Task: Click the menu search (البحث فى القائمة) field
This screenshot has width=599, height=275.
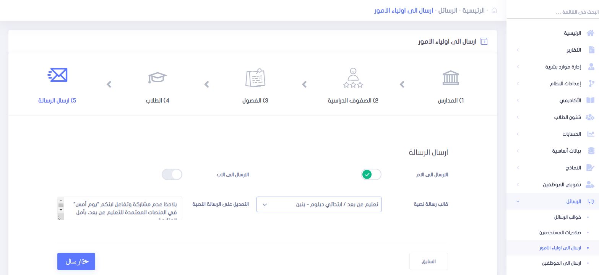Action: pyautogui.click(x=553, y=13)
